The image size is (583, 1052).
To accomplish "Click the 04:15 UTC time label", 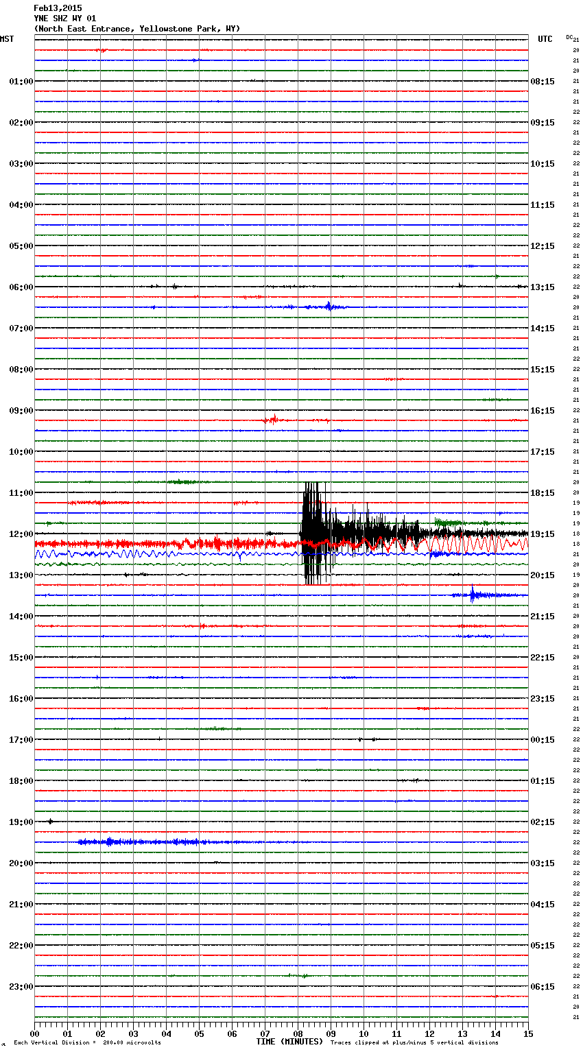I will (543, 905).
